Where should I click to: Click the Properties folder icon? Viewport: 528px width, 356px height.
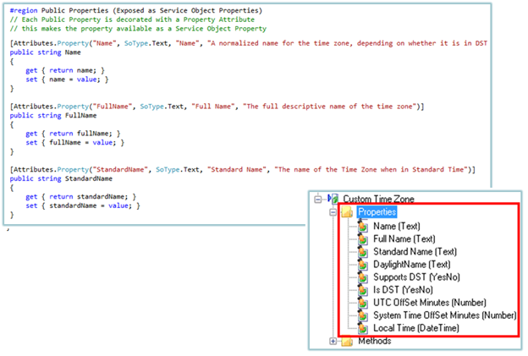coord(347,212)
